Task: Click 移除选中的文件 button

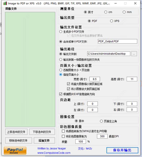Action: (19, 141)
